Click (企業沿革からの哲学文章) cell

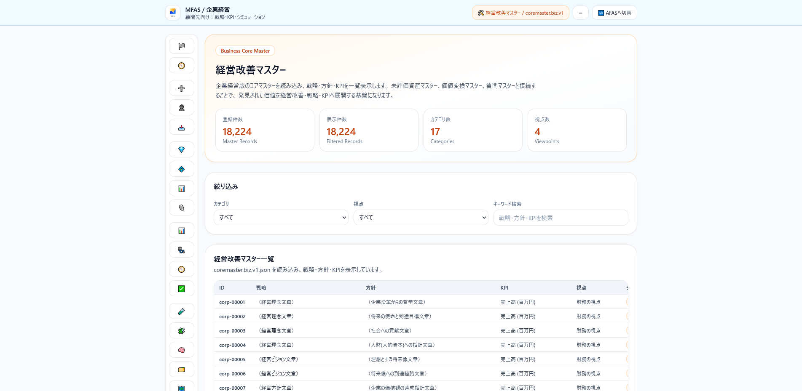pyautogui.click(x=397, y=302)
